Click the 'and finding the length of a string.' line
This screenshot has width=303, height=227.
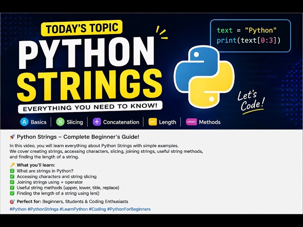tap(44, 157)
